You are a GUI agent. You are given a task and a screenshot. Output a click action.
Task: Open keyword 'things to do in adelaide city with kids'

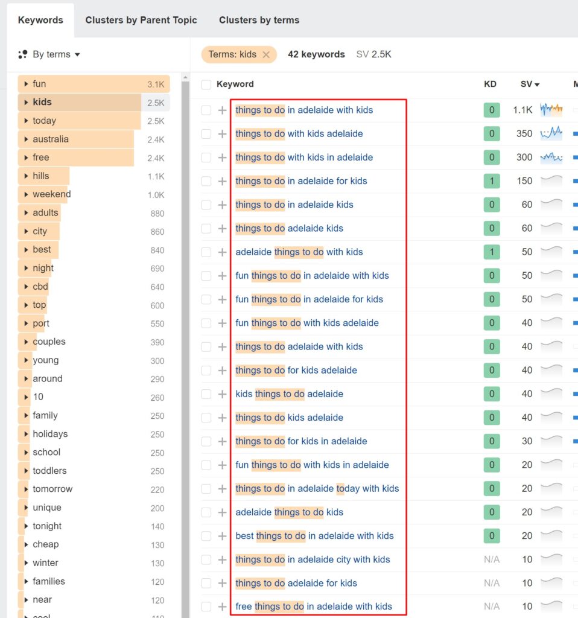[x=313, y=559]
